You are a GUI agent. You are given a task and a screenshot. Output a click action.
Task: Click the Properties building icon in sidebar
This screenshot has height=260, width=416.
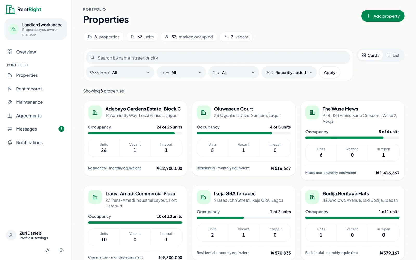10,75
